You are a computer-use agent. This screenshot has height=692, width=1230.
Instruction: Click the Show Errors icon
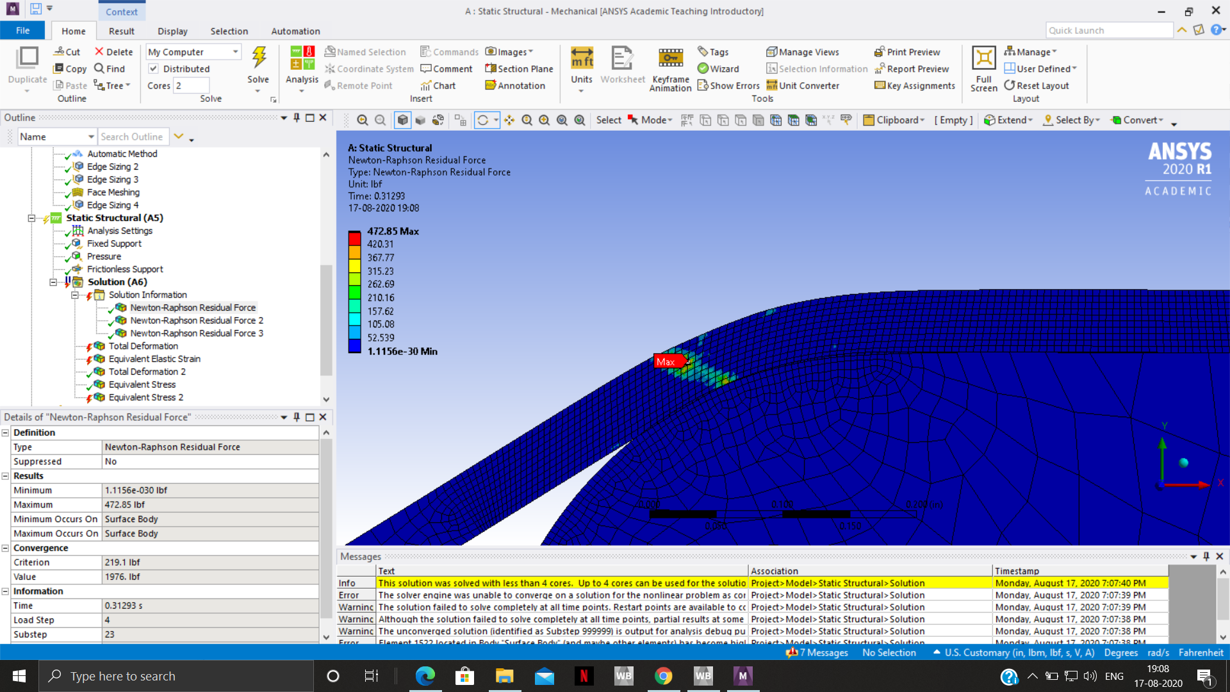(x=728, y=85)
